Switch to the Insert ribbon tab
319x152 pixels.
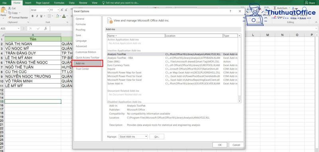(28, 3)
